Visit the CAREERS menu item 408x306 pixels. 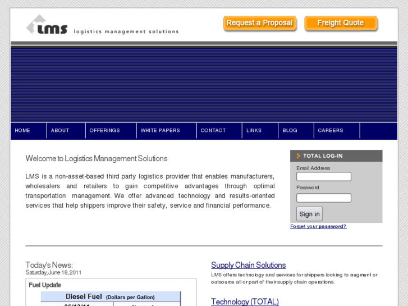331,130
